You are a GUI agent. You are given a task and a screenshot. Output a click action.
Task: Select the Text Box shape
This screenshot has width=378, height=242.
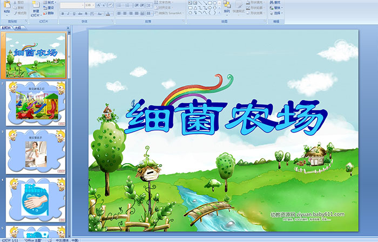pyautogui.click(x=190, y=3)
